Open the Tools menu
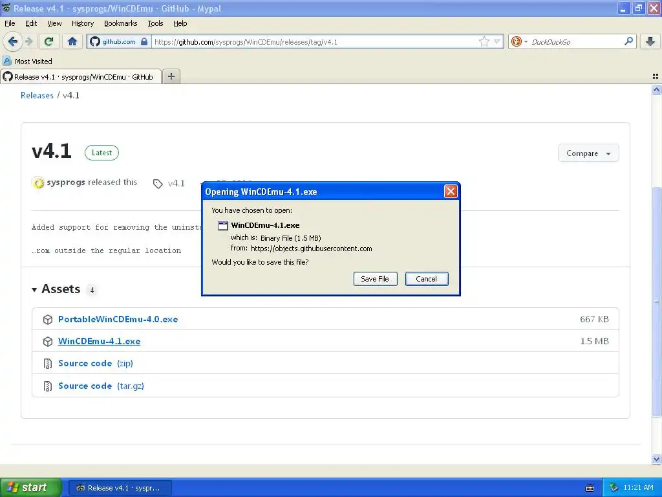Viewport: 662px width, 497px height. pyautogui.click(x=155, y=23)
